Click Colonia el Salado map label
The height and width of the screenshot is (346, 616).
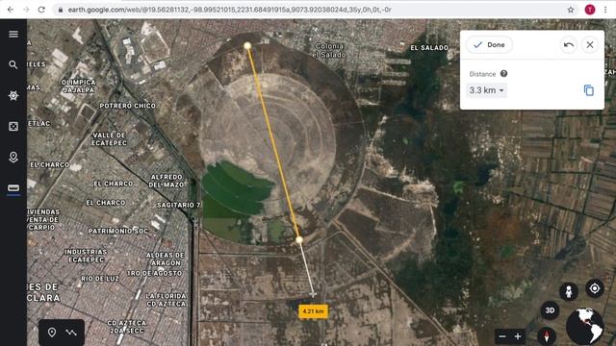tap(329, 51)
